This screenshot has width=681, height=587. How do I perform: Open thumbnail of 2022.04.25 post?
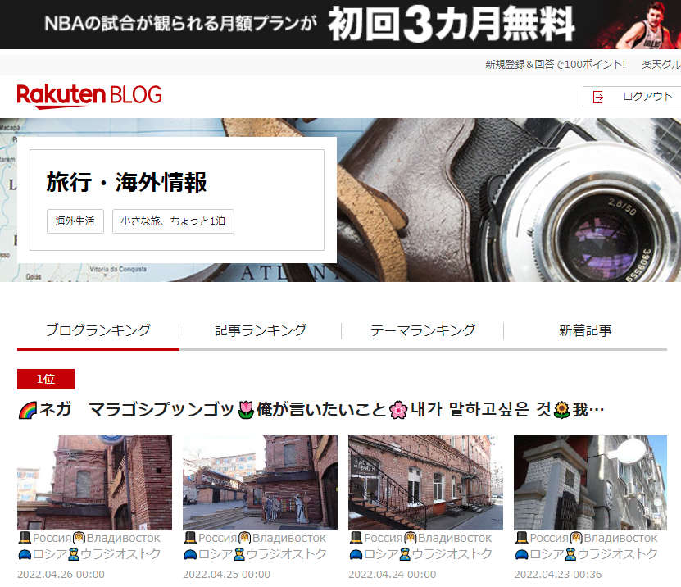point(260,483)
